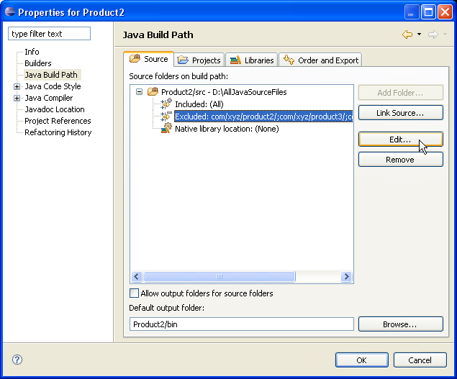Click the Included filter icon

click(166, 104)
